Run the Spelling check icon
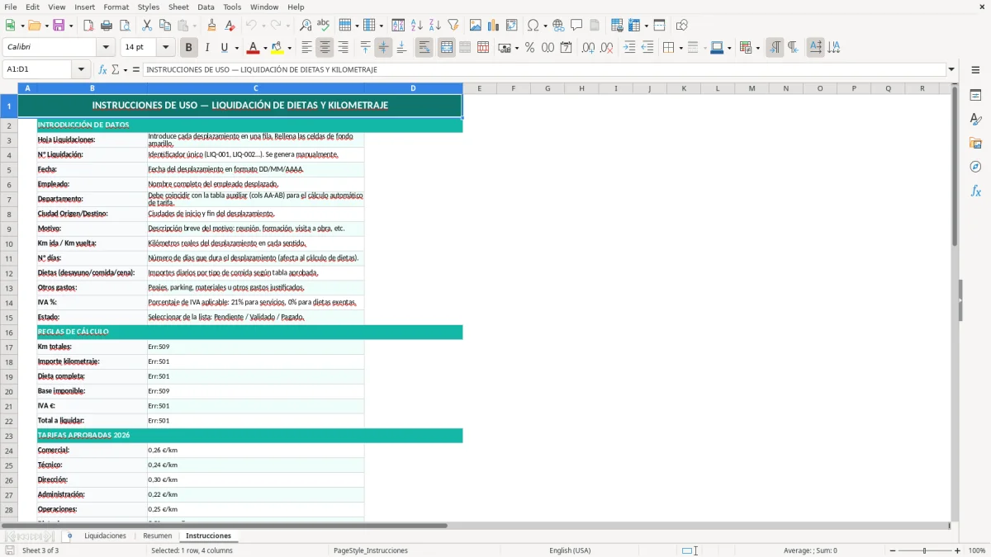This screenshot has width=991, height=557. [x=323, y=26]
